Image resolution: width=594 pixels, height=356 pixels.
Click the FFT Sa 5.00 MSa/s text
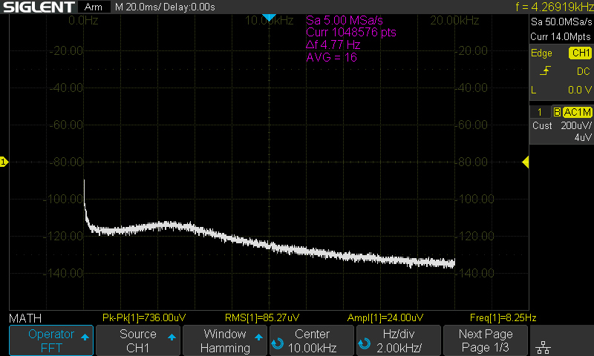(x=345, y=20)
